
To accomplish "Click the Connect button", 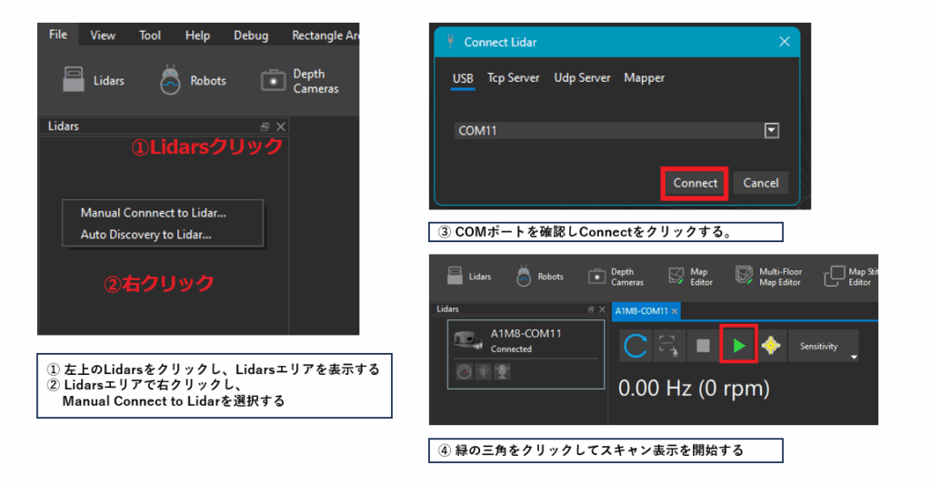I will (695, 183).
